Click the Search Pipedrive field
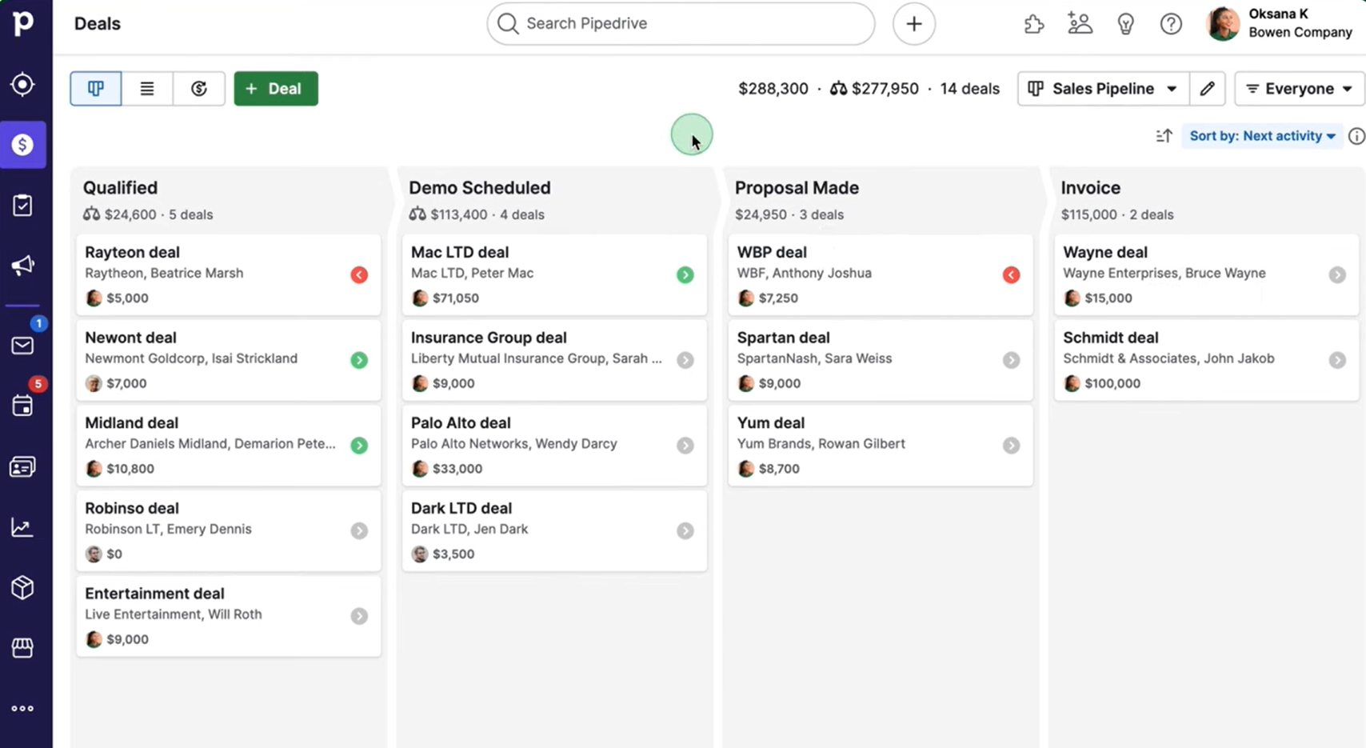 [680, 24]
